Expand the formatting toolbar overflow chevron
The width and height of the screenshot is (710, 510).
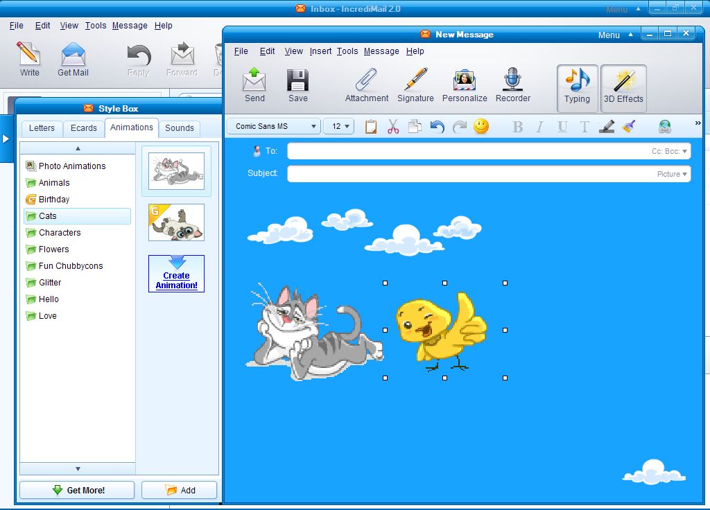pyautogui.click(x=698, y=123)
